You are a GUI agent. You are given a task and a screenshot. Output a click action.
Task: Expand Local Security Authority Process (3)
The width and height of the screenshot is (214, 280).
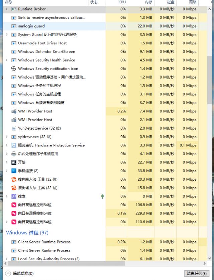[7, 259]
